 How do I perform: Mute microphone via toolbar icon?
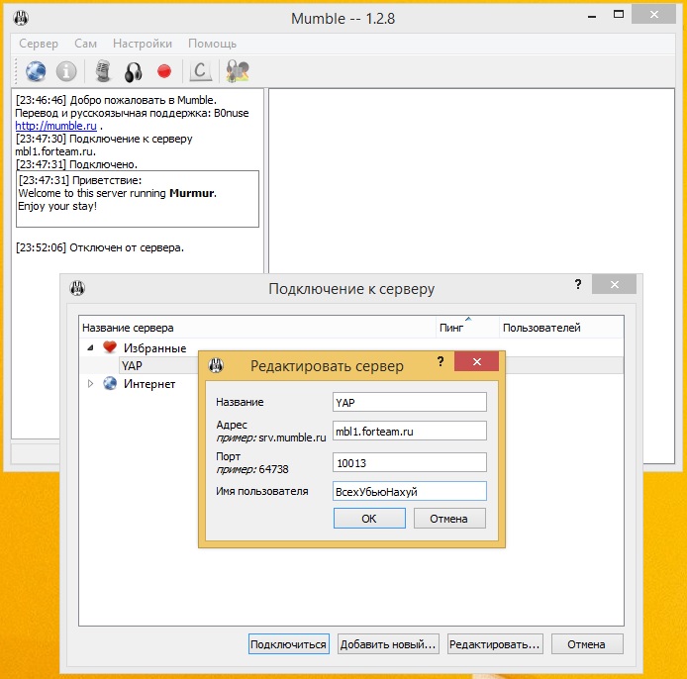pos(103,71)
